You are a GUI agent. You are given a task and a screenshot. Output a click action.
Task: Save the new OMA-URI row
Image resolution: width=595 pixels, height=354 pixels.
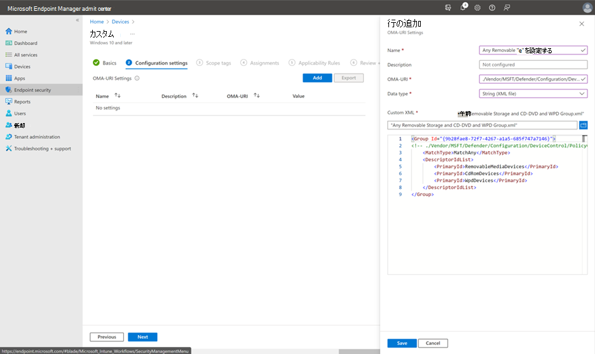(402, 343)
